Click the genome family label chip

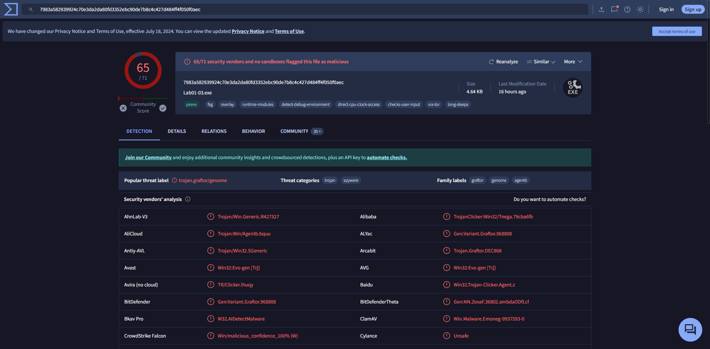[499, 181]
